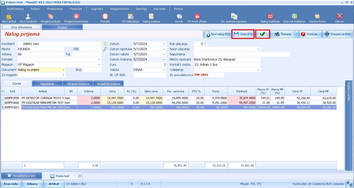354x188 pixels.
Task: Open the Izvodi toolbar icon
Action: click(x=179, y=18)
